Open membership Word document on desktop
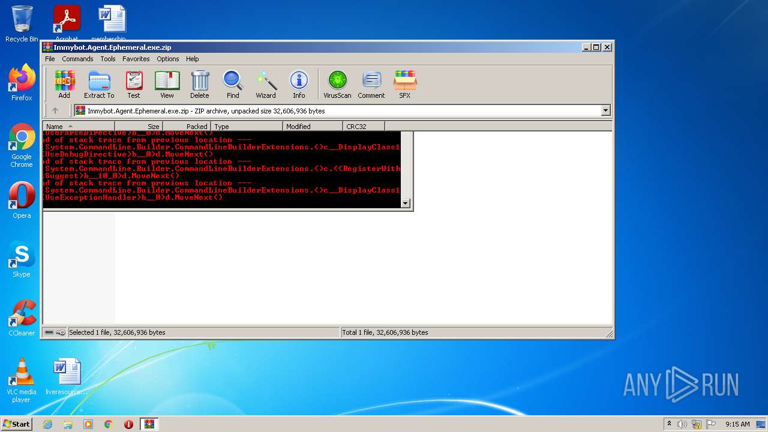Viewport: 768px width, 432px height. click(112, 23)
